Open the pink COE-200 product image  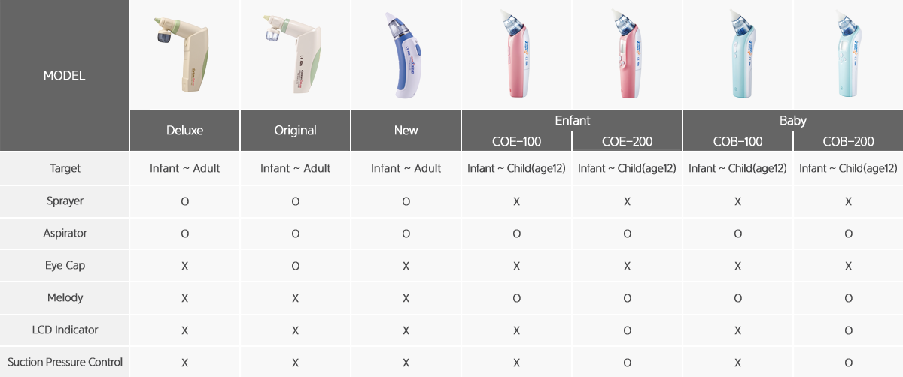point(627,55)
